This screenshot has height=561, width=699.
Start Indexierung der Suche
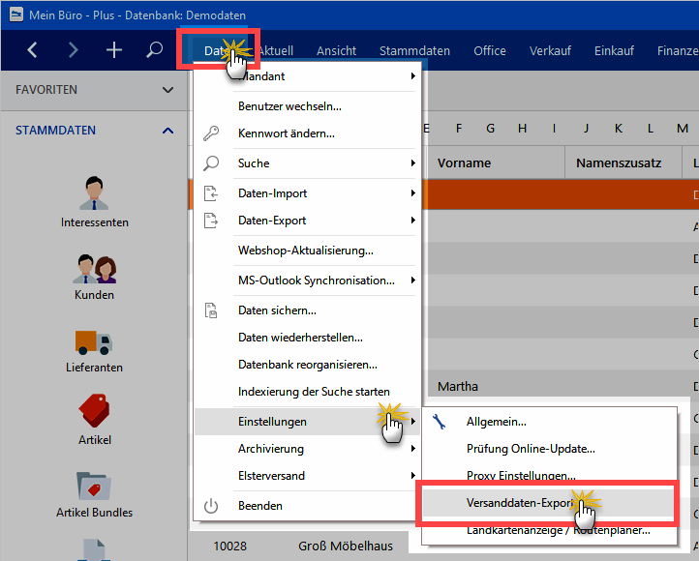click(x=308, y=392)
